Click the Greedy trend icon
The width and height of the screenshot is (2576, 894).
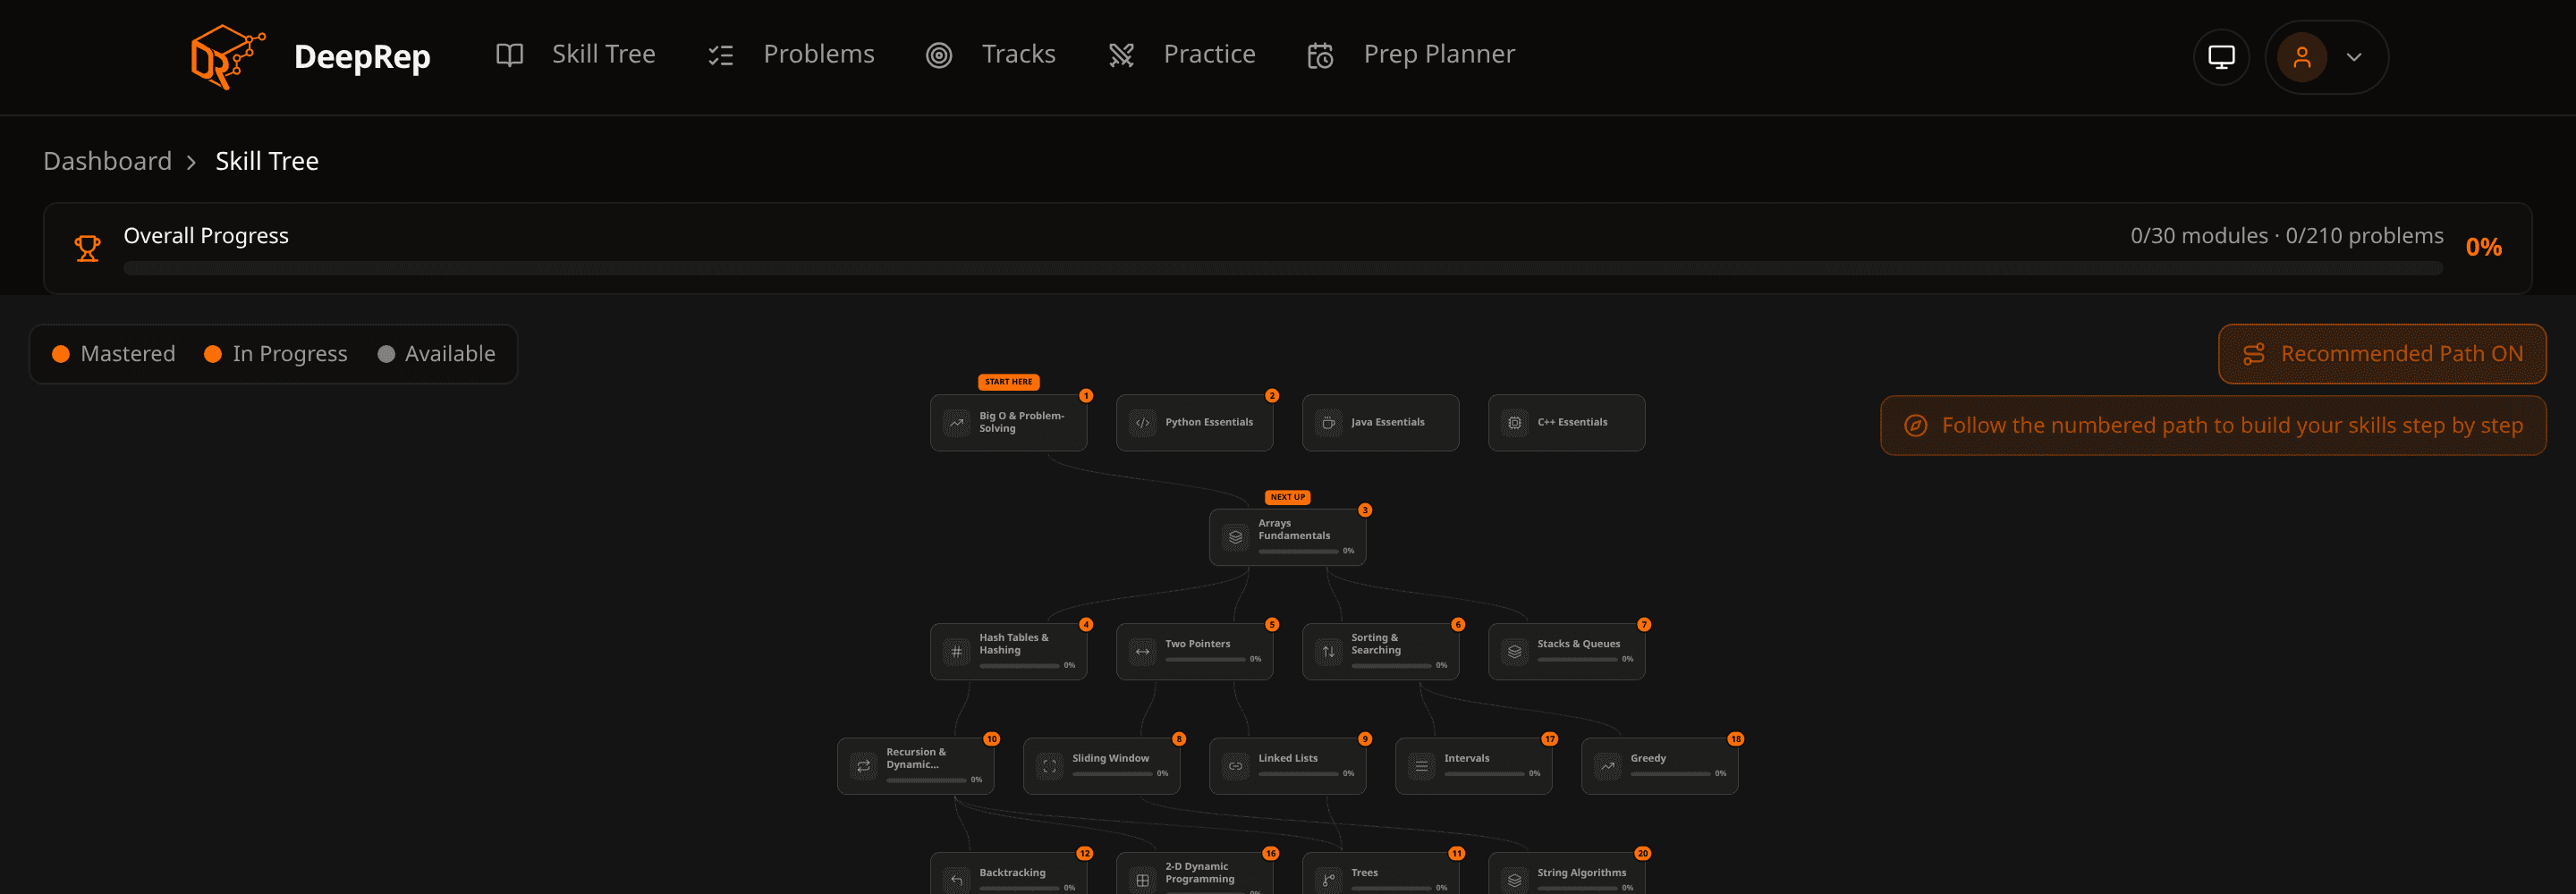coord(1607,766)
